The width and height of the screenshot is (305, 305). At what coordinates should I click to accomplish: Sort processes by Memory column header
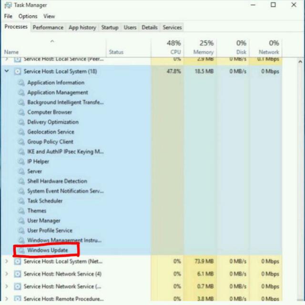pyautogui.click(x=203, y=47)
